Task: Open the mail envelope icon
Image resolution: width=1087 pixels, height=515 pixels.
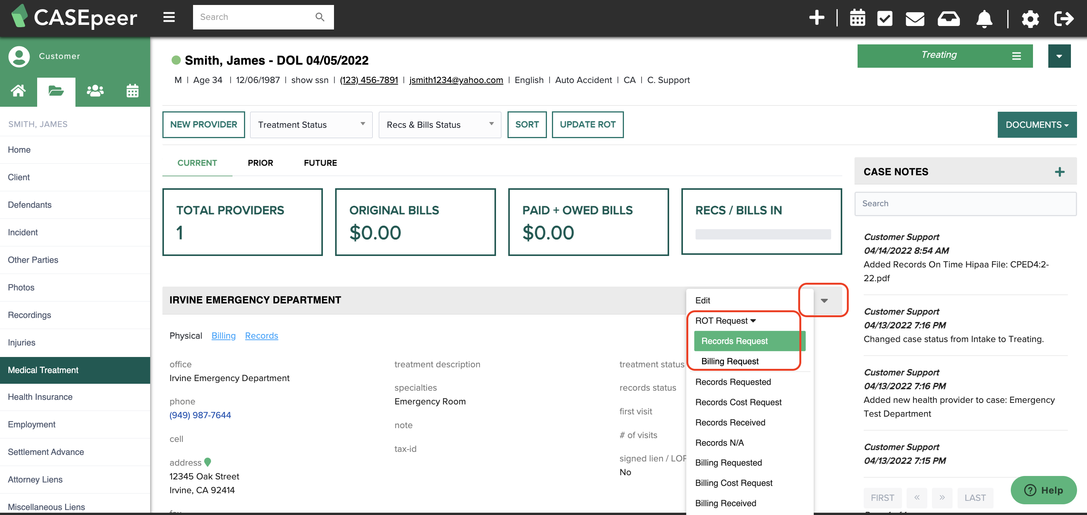Action: point(914,18)
